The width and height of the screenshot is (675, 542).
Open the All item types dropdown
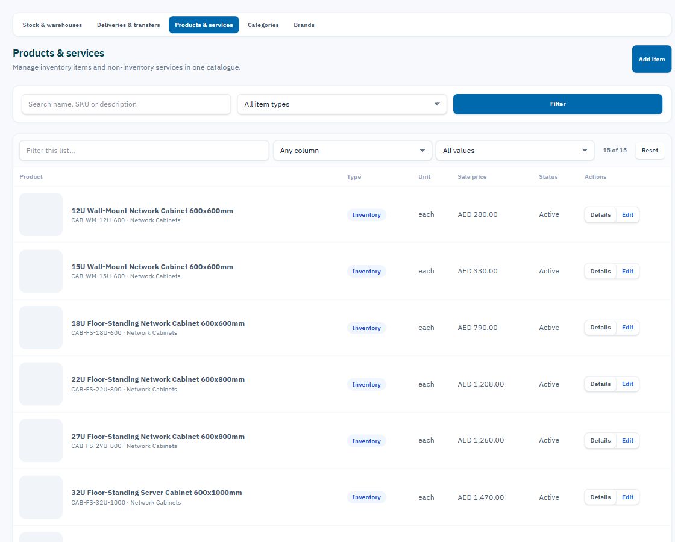click(342, 104)
